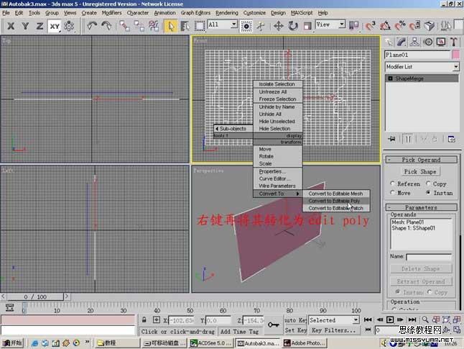Collapse the Pick Operand rollout

point(420,160)
